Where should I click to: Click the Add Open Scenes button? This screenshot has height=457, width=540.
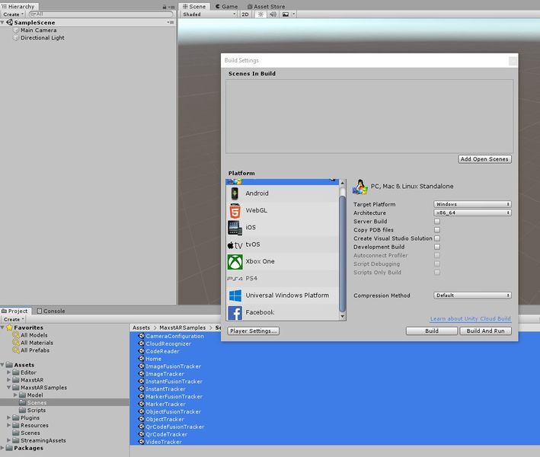click(x=484, y=159)
